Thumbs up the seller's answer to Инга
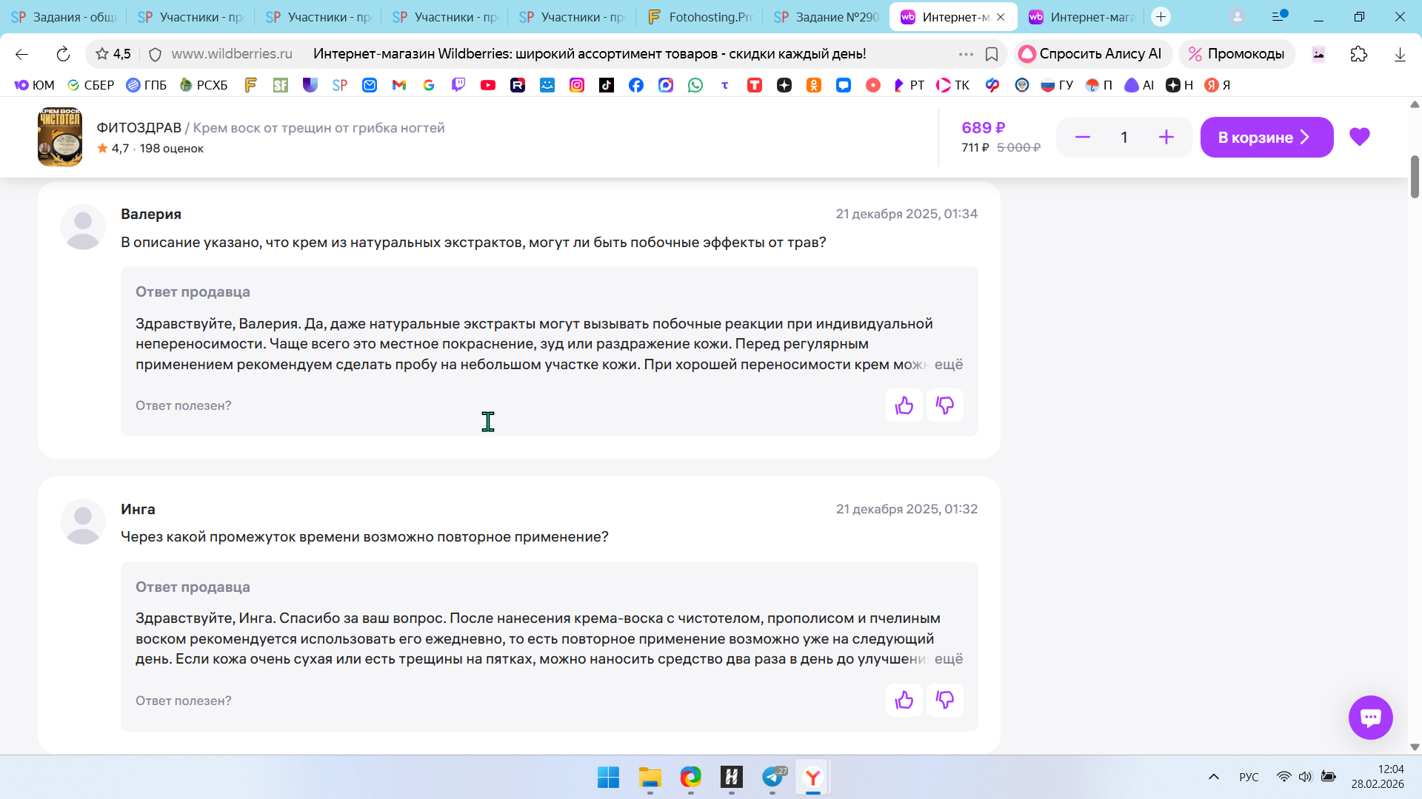Screen dimensions: 1422x799 click(904, 700)
